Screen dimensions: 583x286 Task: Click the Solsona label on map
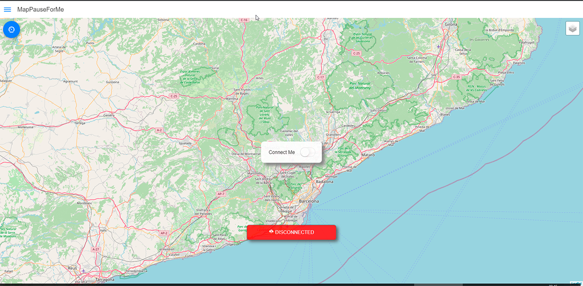click(163, 20)
